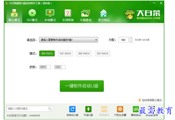The image size is (175, 120).
Task: Select HDD-FAT16 mode
Action: (x=84, y=53)
